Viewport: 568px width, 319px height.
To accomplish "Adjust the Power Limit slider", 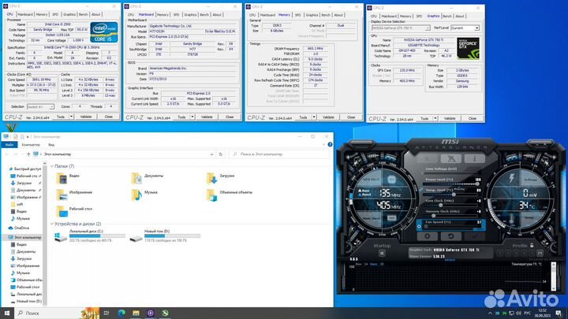I will pyautogui.click(x=451, y=184).
